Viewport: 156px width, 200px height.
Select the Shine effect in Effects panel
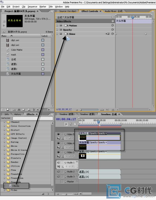16,186
